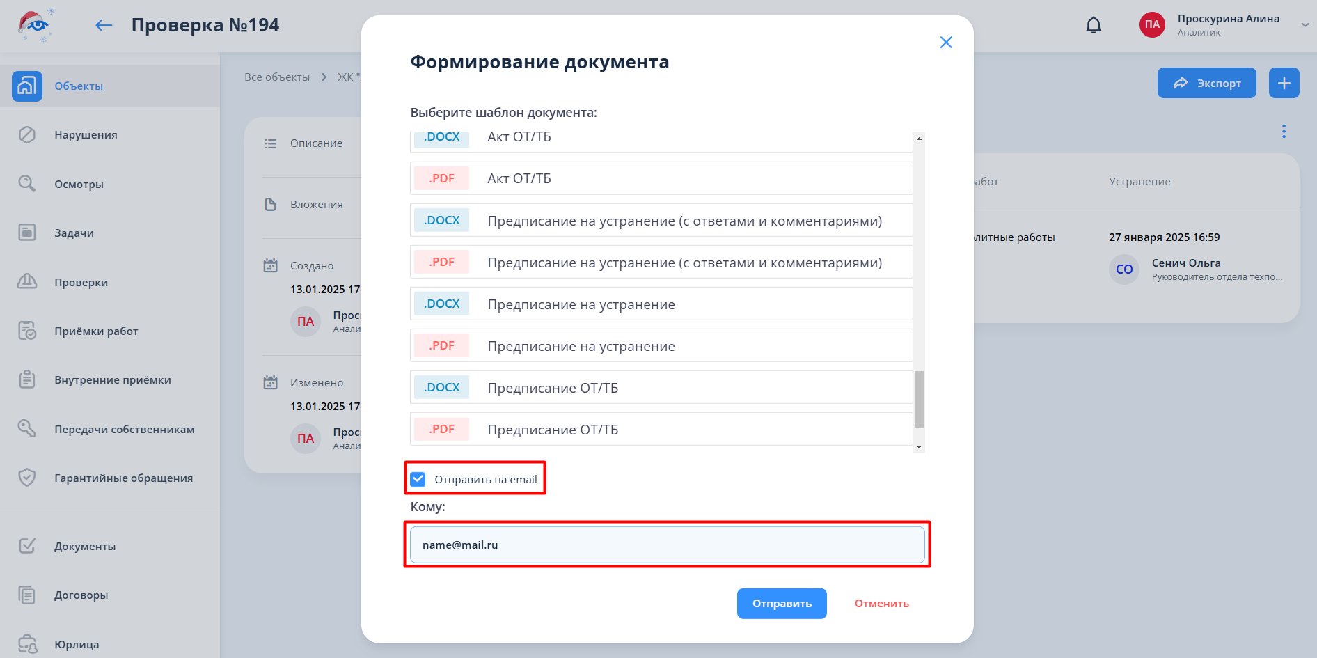Open the Осмотры magnifier icon

(x=27, y=184)
